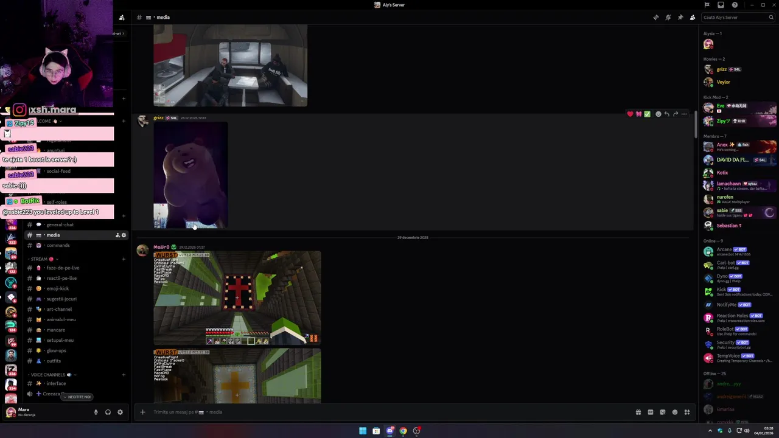The width and height of the screenshot is (779, 438).
Task: Show pinned messages with the pin icon
Action: (x=680, y=17)
